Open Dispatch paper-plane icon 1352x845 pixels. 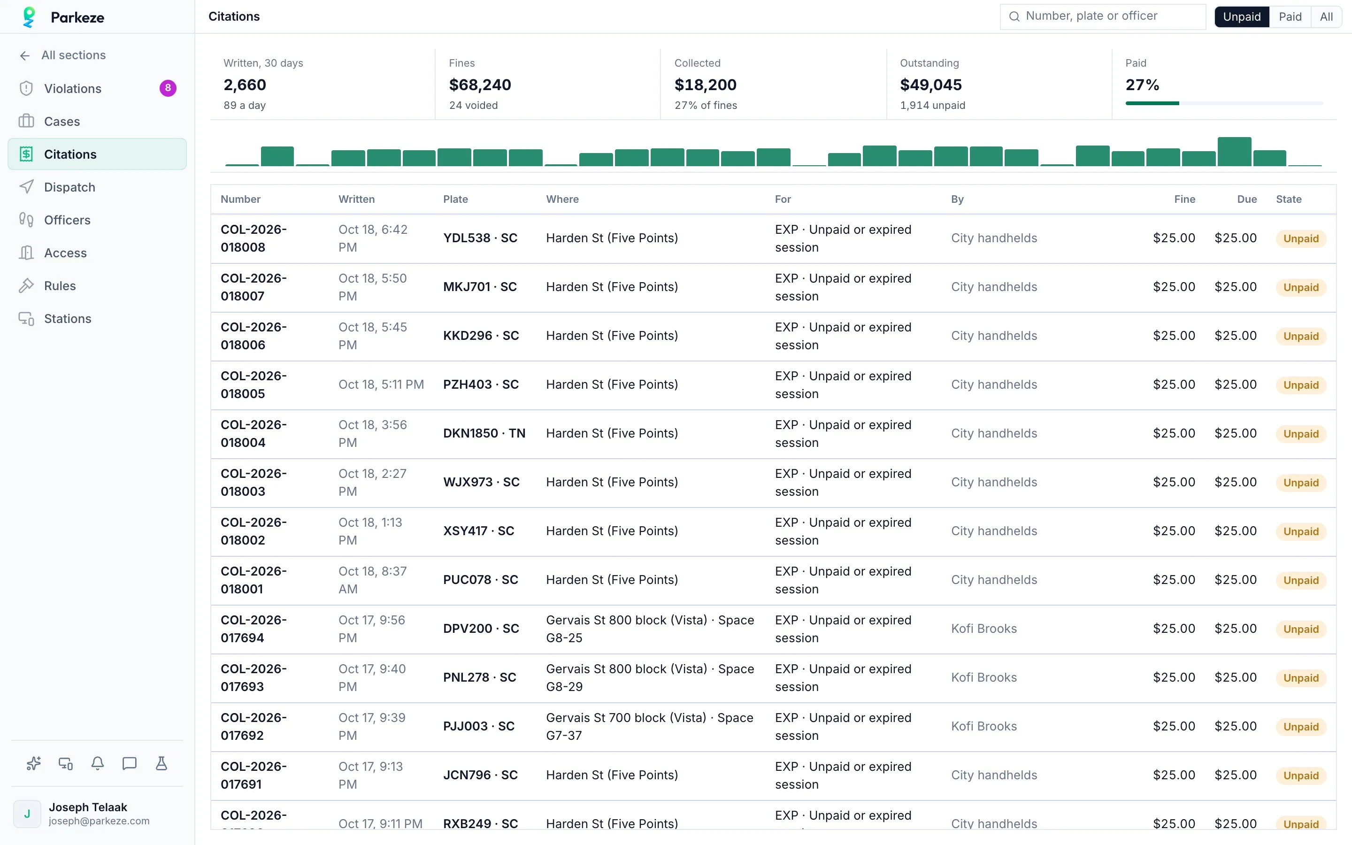coord(26,187)
